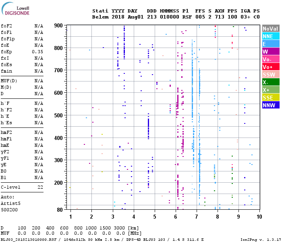Image resolution: width=282 pixels, height=242 pixels.
Task: Click the 500 km height axis label
Action: click(x=58, y=115)
